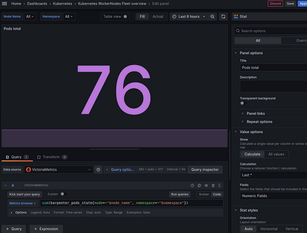This screenshot has width=307, height=233.
Task: Select the Code editor mode
Action: click(217, 194)
